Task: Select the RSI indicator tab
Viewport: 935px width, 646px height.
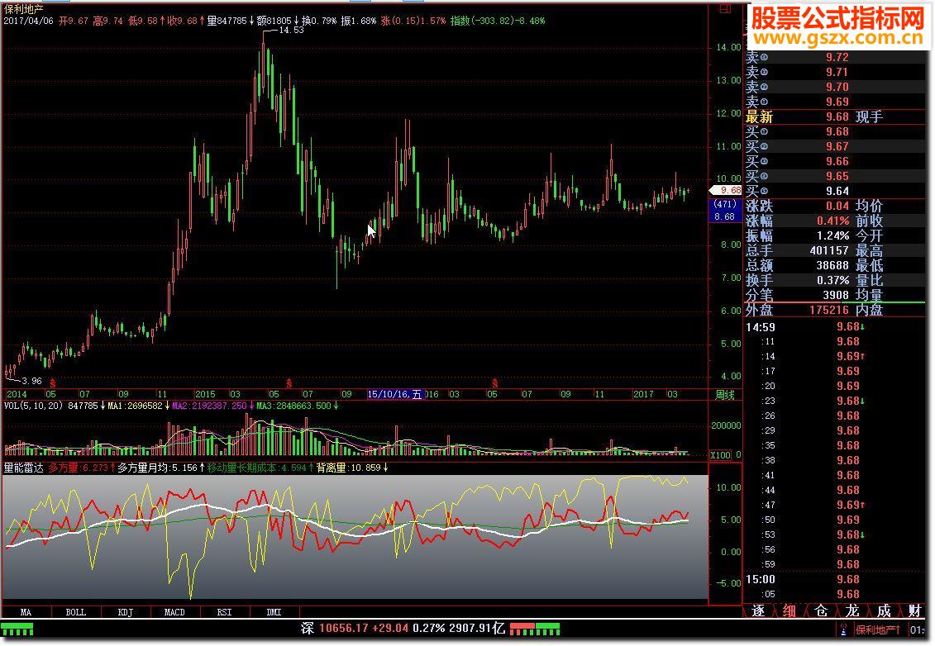Action: tap(223, 612)
